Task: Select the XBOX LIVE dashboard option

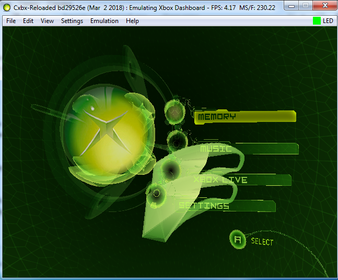Action: point(241,180)
